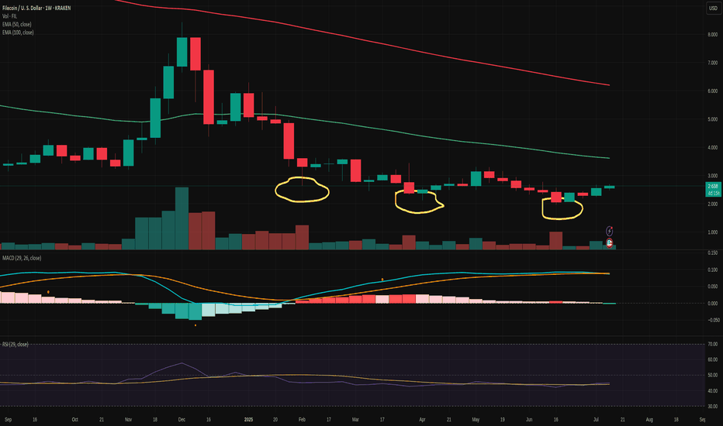The height and width of the screenshot is (426, 723).
Task: Click the Jun label on time axis
Action: click(529, 420)
